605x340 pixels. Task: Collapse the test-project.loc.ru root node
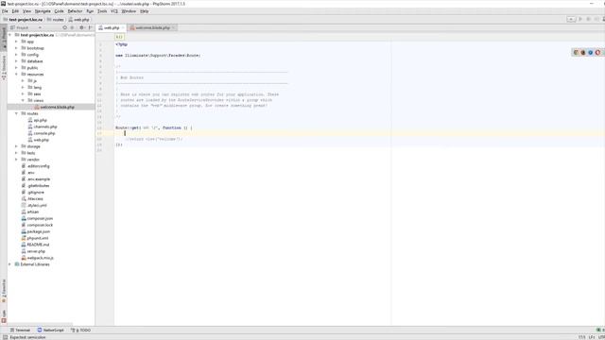[10, 35]
